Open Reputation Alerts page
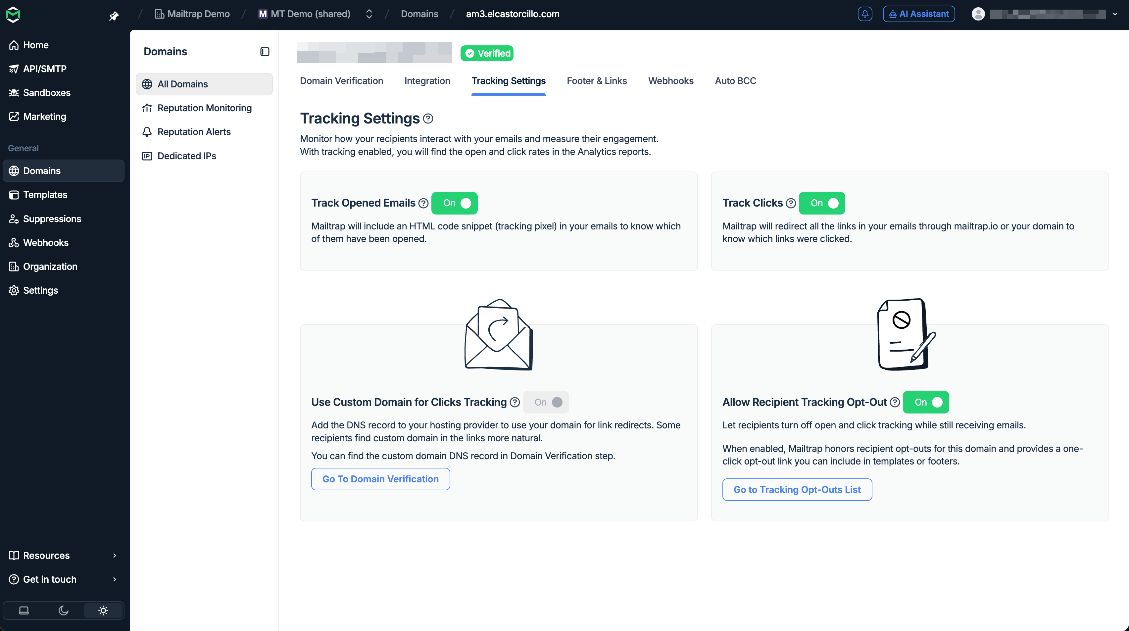 point(204,132)
